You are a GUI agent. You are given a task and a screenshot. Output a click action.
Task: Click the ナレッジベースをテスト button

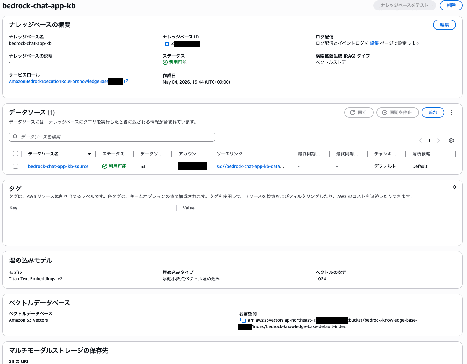(405, 5)
